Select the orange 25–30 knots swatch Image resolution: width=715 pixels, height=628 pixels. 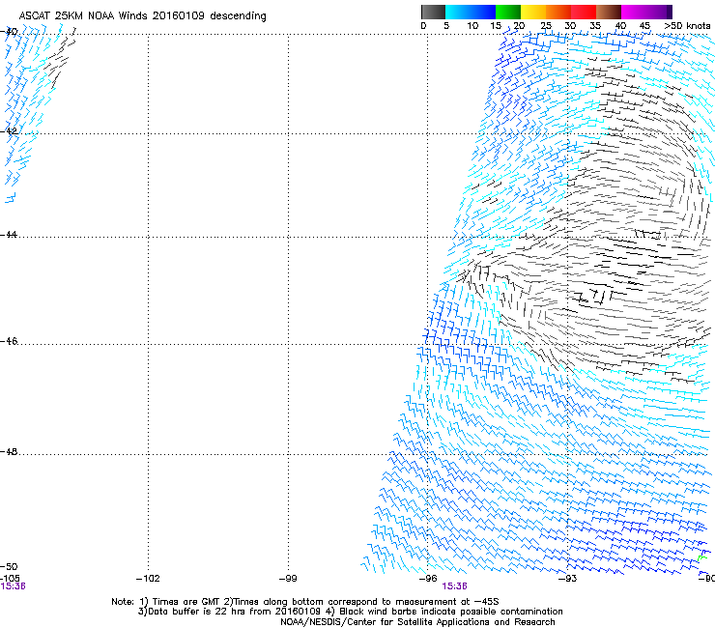click(558, 12)
